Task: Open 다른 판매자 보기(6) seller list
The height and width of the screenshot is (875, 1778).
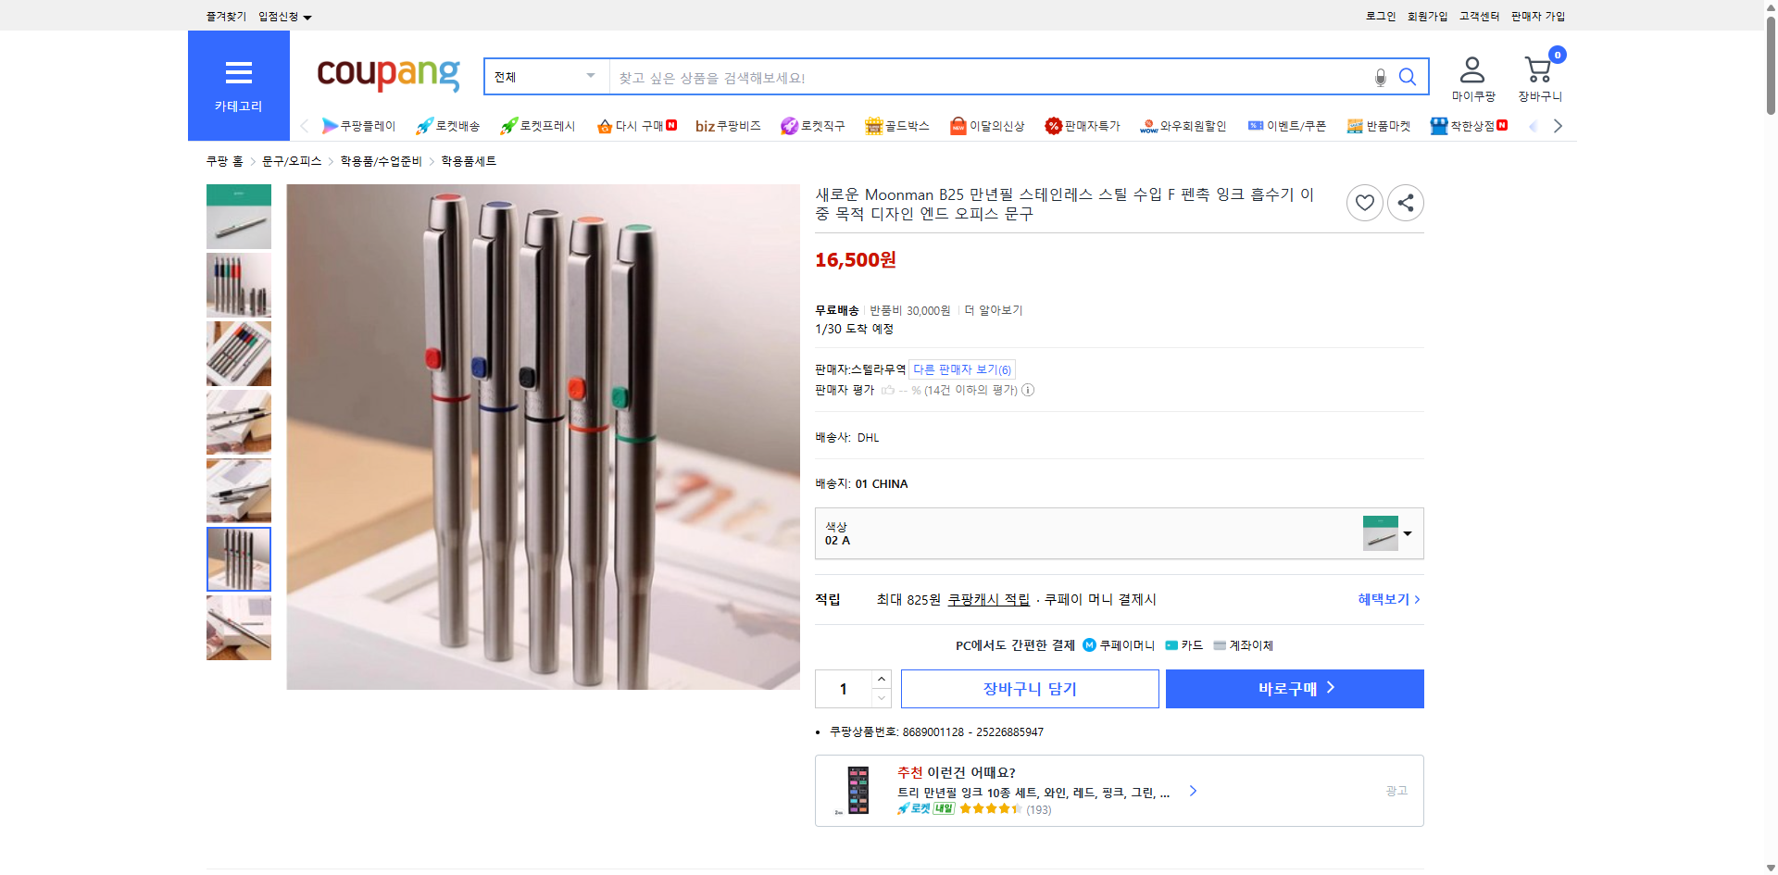Action: point(961,369)
